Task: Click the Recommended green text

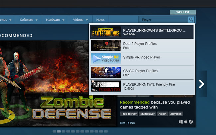Action: pos(135,102)
